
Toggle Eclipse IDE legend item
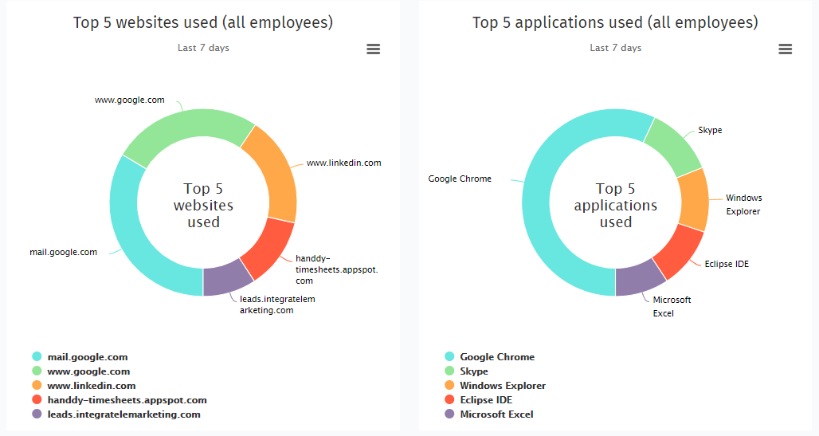pyautogui.click(x=486, y=400)
